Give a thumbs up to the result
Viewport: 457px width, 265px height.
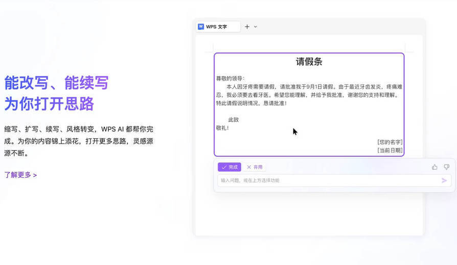435,167
